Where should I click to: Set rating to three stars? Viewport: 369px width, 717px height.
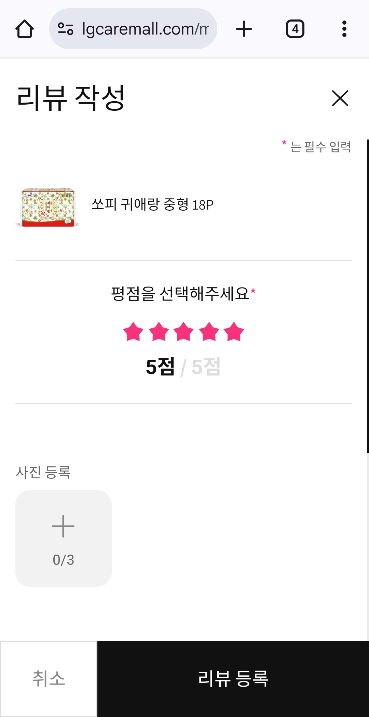click(x=184, y=332)
